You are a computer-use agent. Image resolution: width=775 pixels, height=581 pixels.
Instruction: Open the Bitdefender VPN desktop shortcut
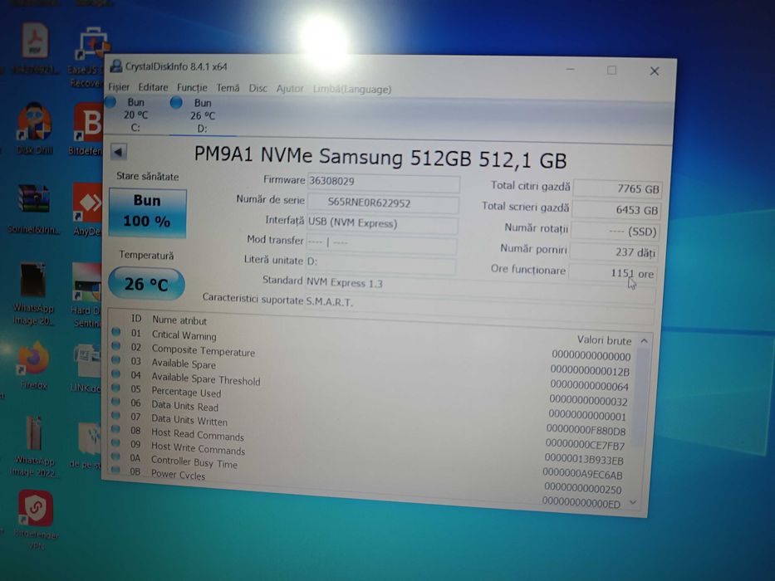coord(36,520)
